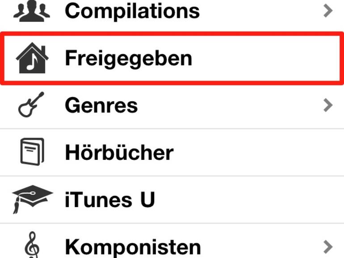The image size is (344, 258).
Task: Open the iTunes U text label
Action: point(110,200)
